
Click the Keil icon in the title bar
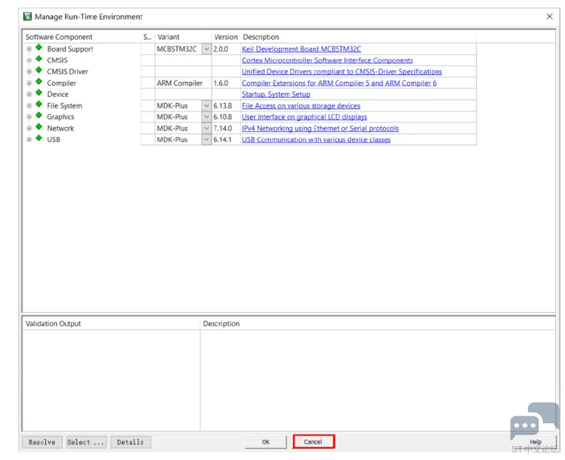click(27, 17)
